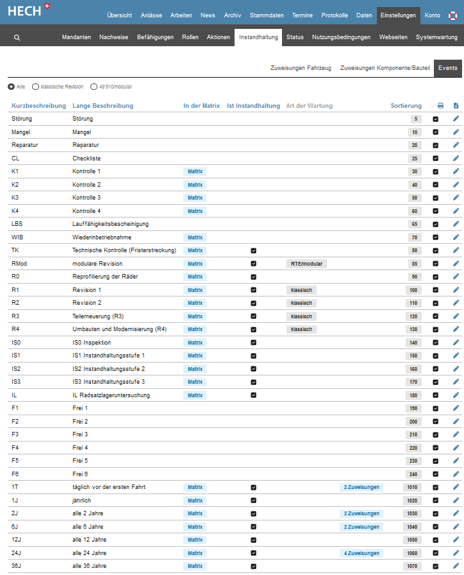Edit the IS0 Inspektion entry
This screenshot has height=575, width=464.
point(456,343)
